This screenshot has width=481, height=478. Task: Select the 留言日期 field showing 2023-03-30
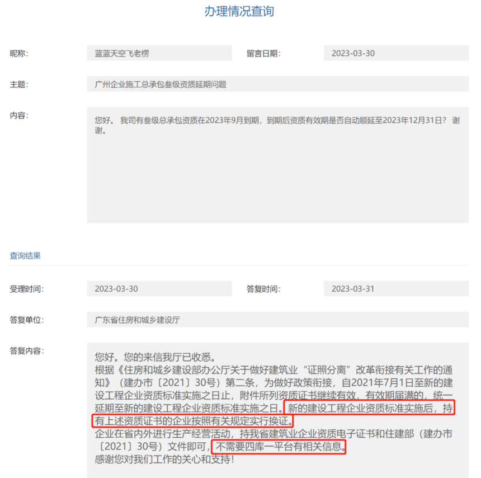click(x=396, y=53)
